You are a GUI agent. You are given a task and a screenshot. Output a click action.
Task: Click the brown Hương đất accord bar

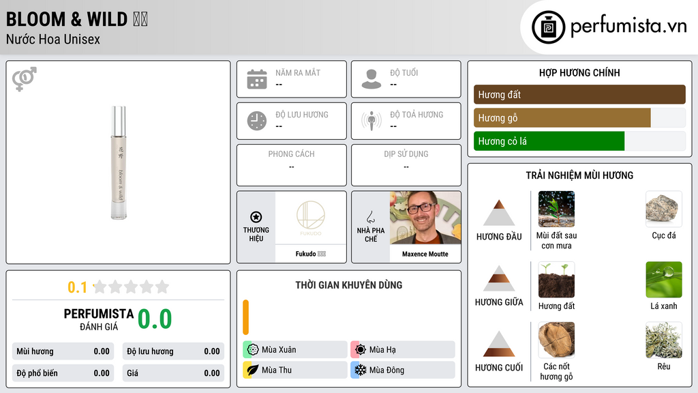click(579, 94)
